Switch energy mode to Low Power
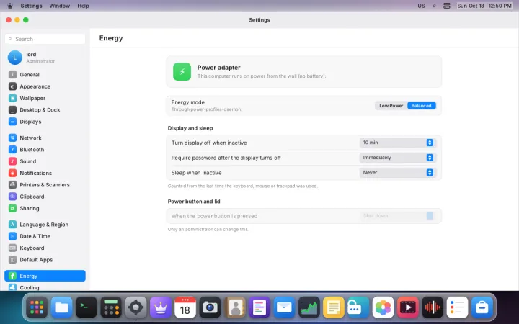The width and height of the screenshot is (519, 324). tap(391, 106)
